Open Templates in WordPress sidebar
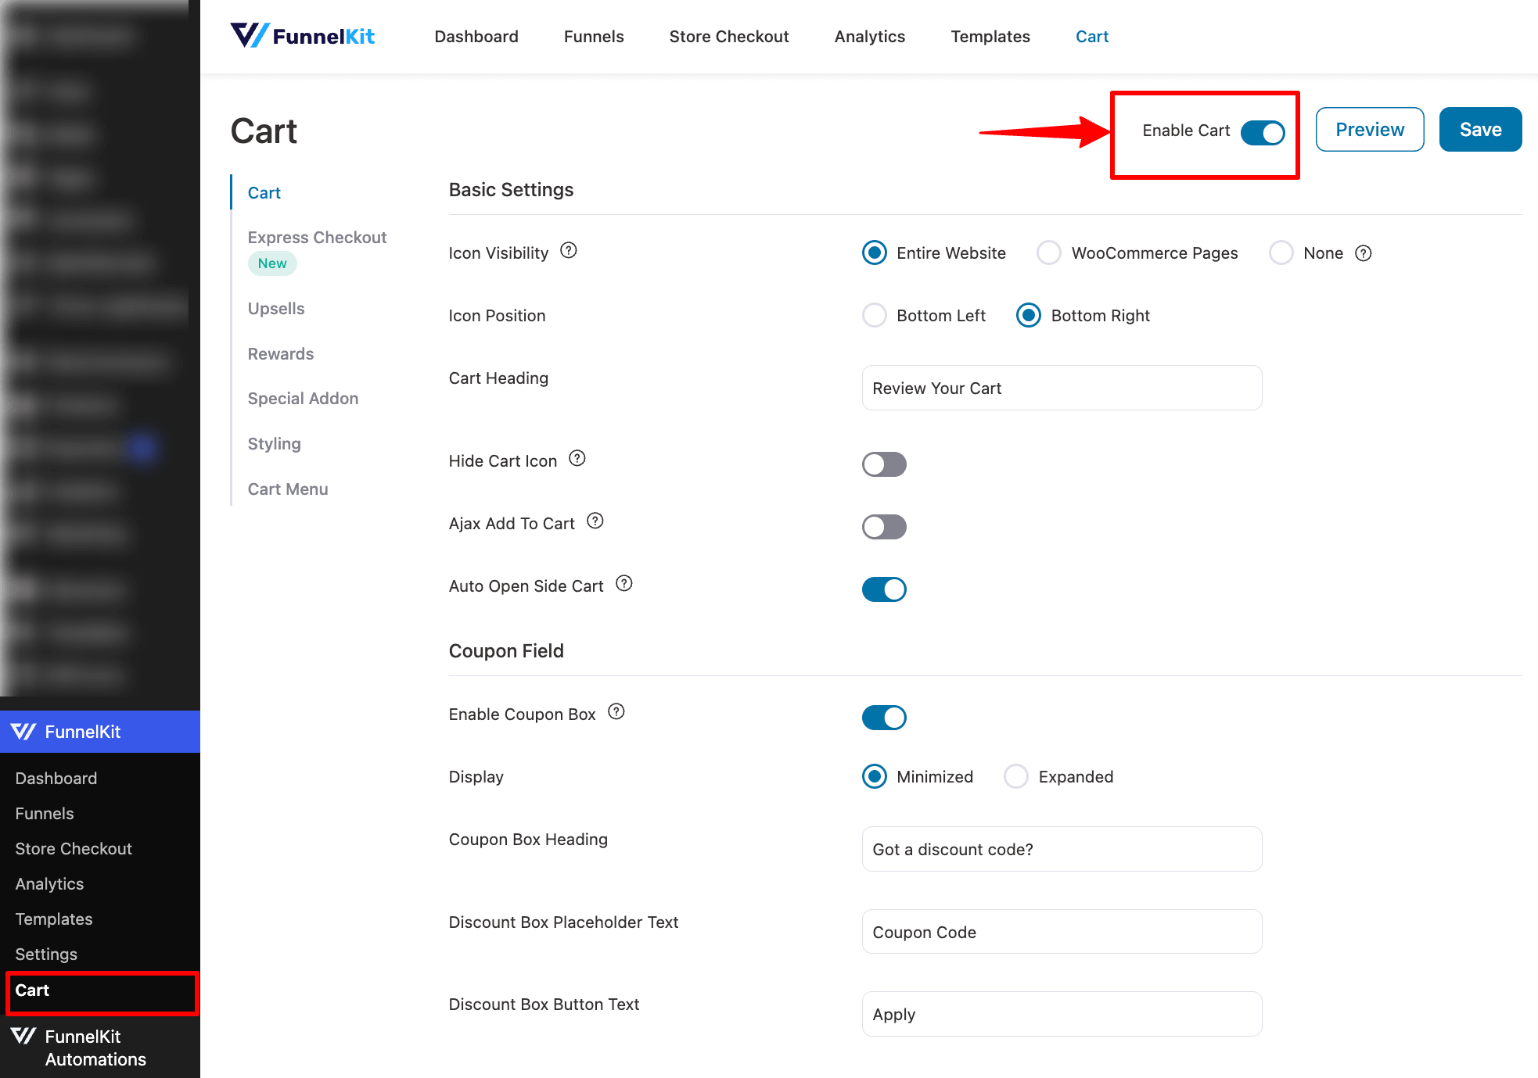Viewport: 1538px width, 1078px height. click(x=54, y=919)
